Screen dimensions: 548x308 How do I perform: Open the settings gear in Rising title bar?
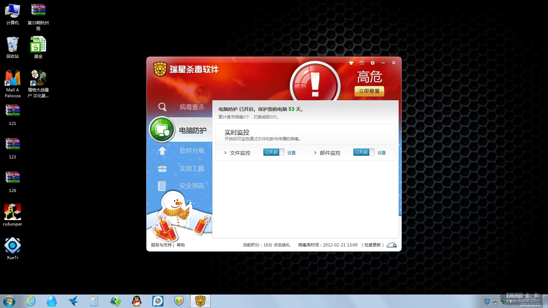tap(373, 63)
